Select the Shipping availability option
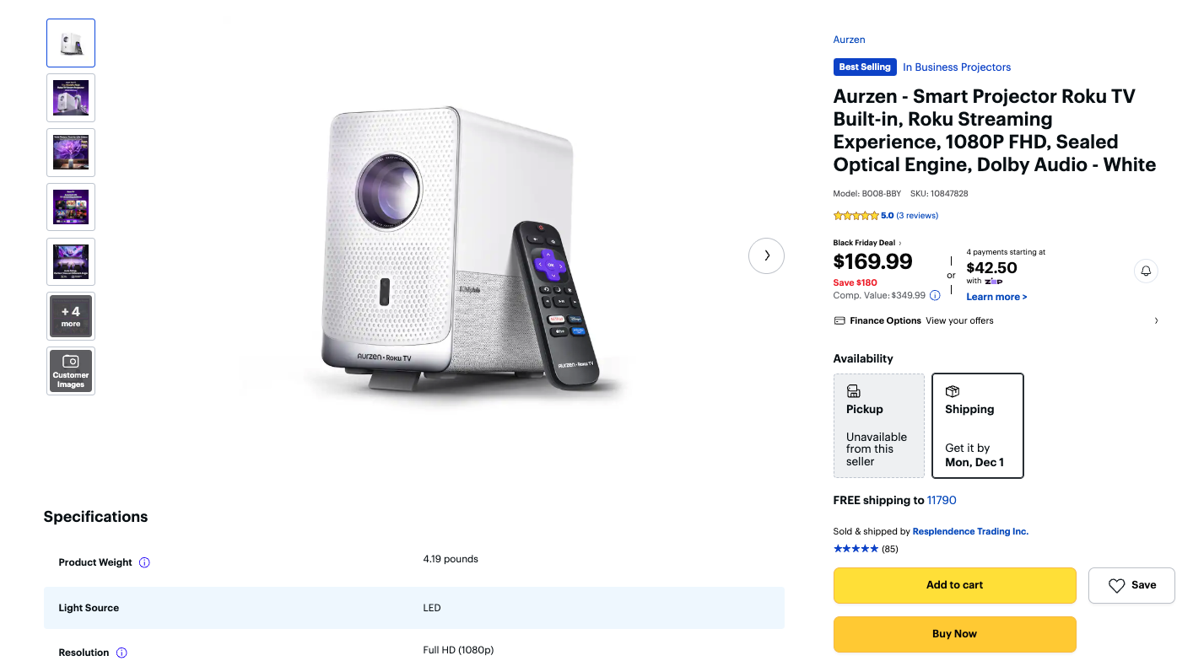The image size is (1193, 661). 977,426
